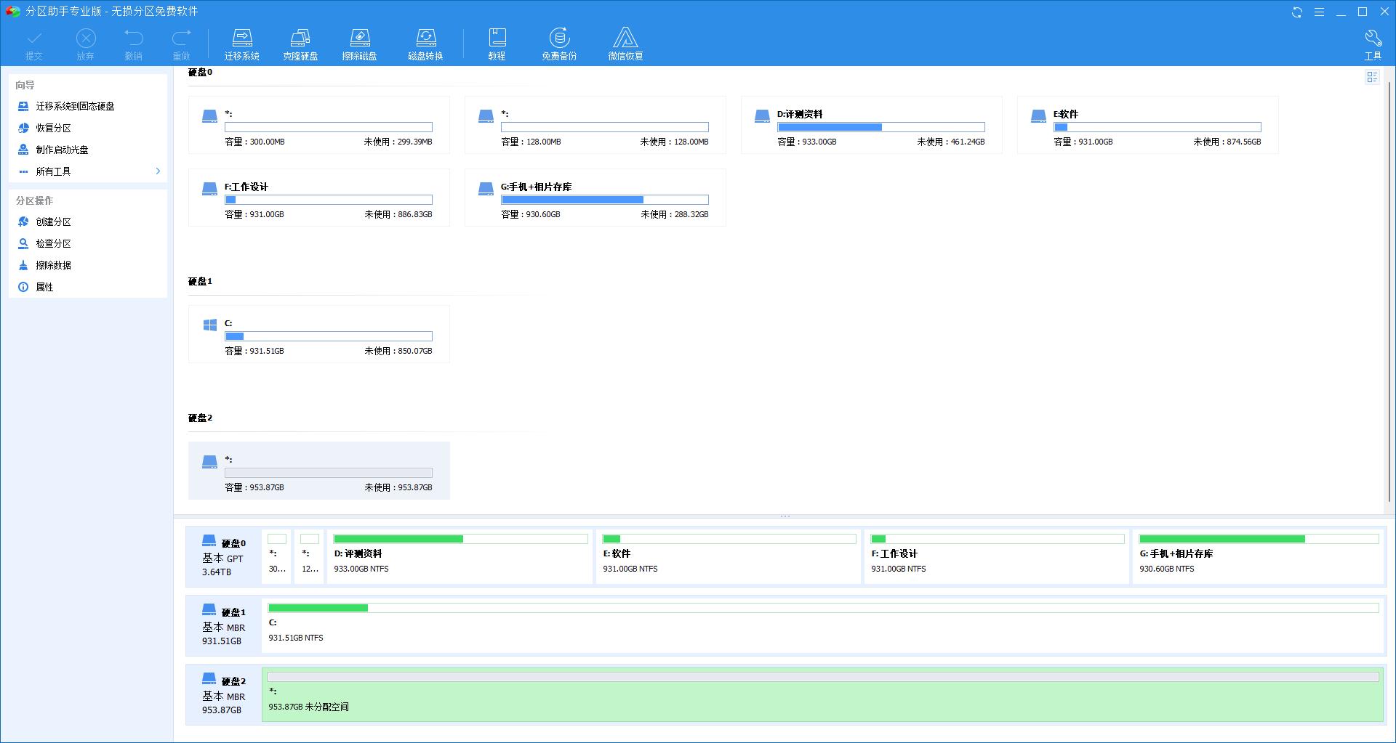Click the 制作启动光盘 sidebar entry
Viewport: 1396px width, 743px height.
pyautogui.click(x=62, y=150)
